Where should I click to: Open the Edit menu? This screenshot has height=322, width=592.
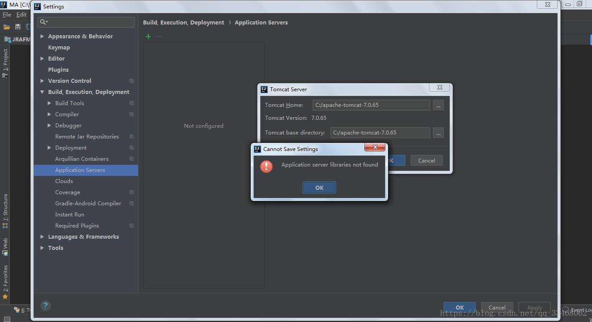[x=22, y=15]
